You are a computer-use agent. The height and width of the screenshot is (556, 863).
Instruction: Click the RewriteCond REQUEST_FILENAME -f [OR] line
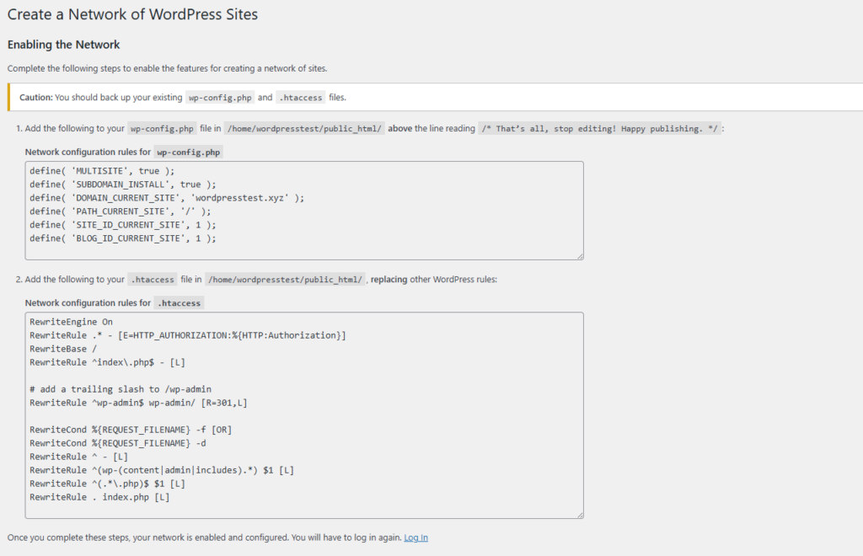point(131,430)
